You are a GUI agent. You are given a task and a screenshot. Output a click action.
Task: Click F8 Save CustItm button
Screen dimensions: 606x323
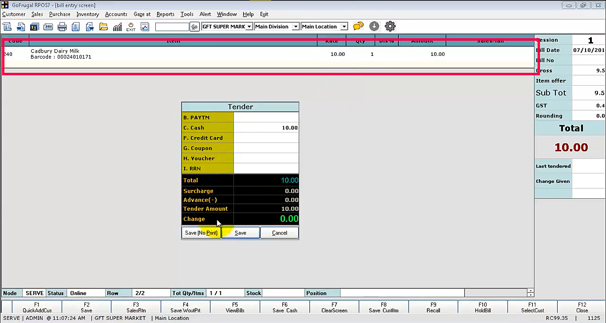[384, 307]
